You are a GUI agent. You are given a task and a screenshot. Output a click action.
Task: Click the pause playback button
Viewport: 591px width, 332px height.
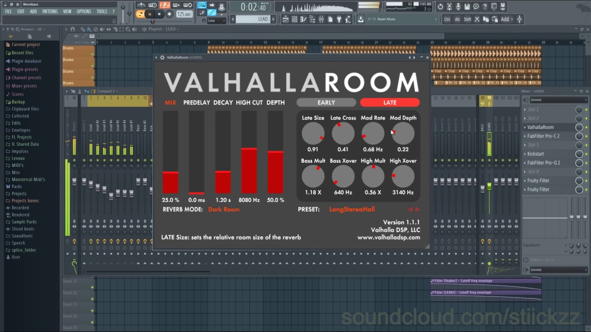pos(150,14)
